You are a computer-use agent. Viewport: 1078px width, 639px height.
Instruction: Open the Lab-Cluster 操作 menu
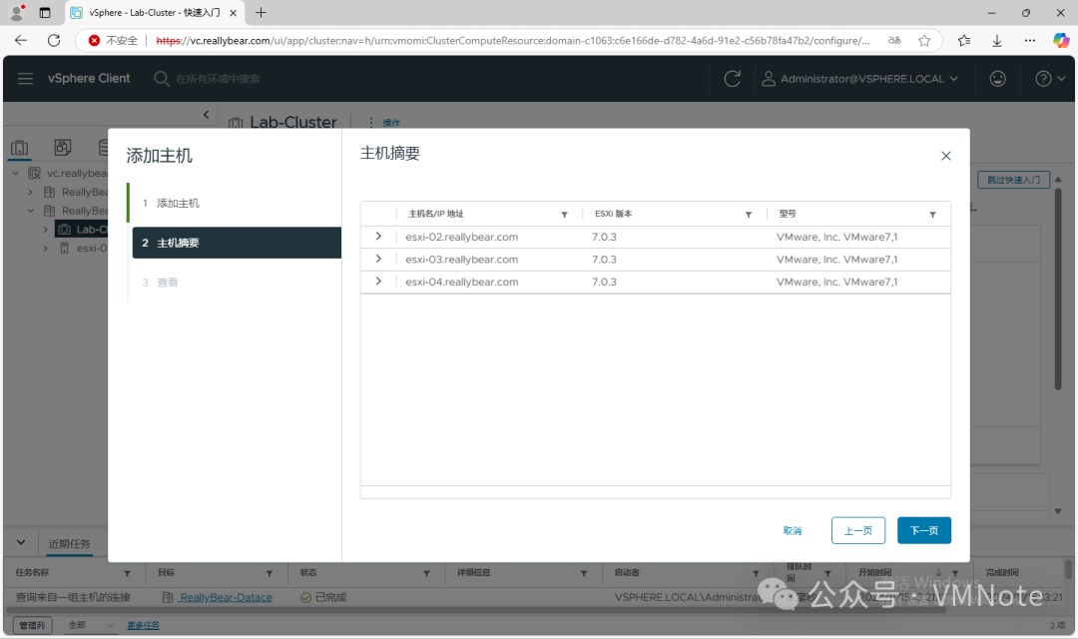(384, 123)
